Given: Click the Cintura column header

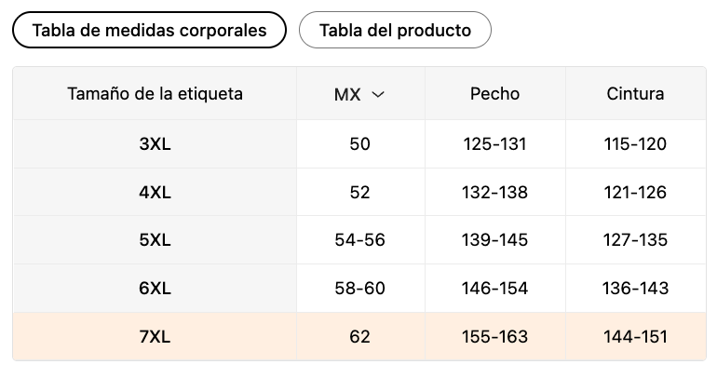Looking at the screenshot, I should (x=635, y=94).
